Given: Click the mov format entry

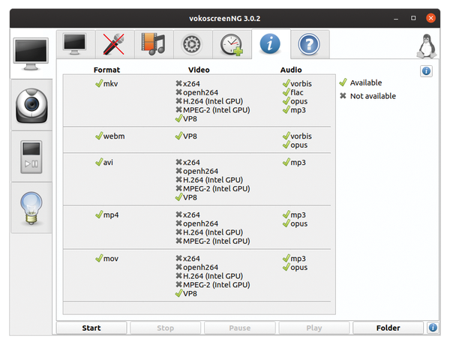Looking at the screenshot, I should coord(107,258).
